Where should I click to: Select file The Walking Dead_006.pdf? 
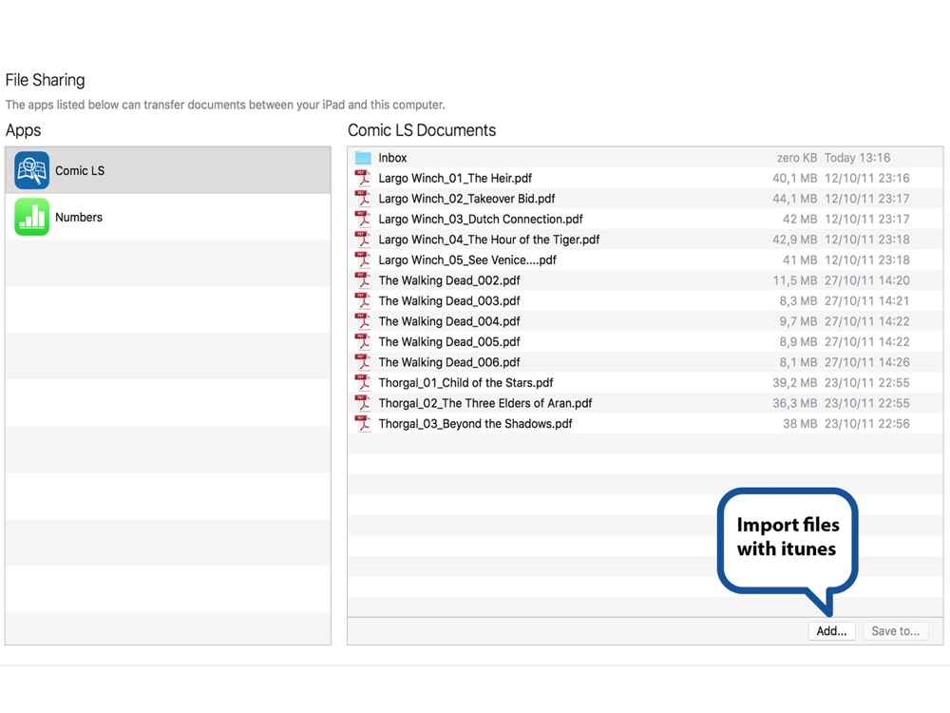449,362
